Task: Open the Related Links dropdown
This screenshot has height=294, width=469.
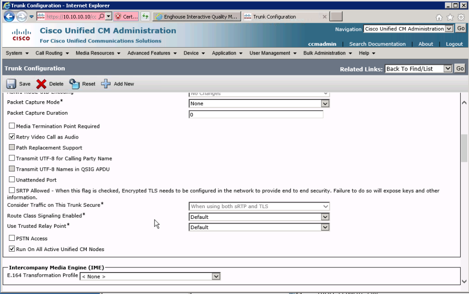Action: click(x=418, y=69)
